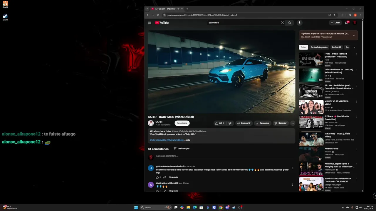Dislike the SAHIR - BABY MILO video
The width and height of the screenshot is (376, 211).
[x=230, y=123]
